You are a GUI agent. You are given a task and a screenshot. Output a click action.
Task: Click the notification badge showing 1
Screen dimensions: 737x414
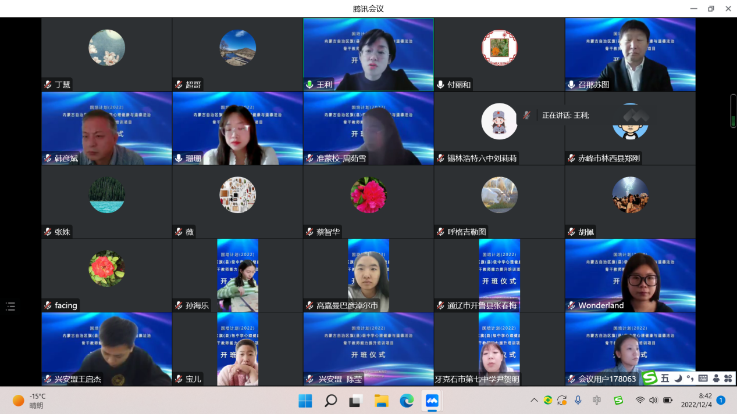click(721, 400)
